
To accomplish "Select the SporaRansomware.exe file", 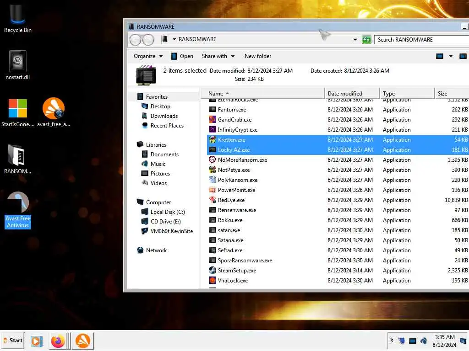I will (x=338, y=260).
